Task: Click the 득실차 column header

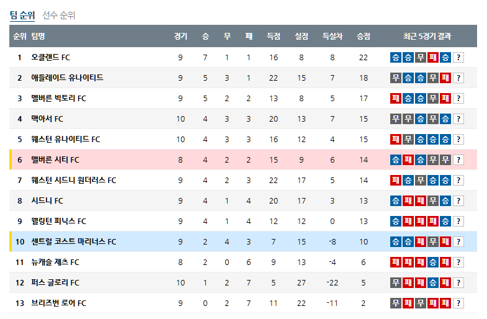Action: [x=333, y=37]
